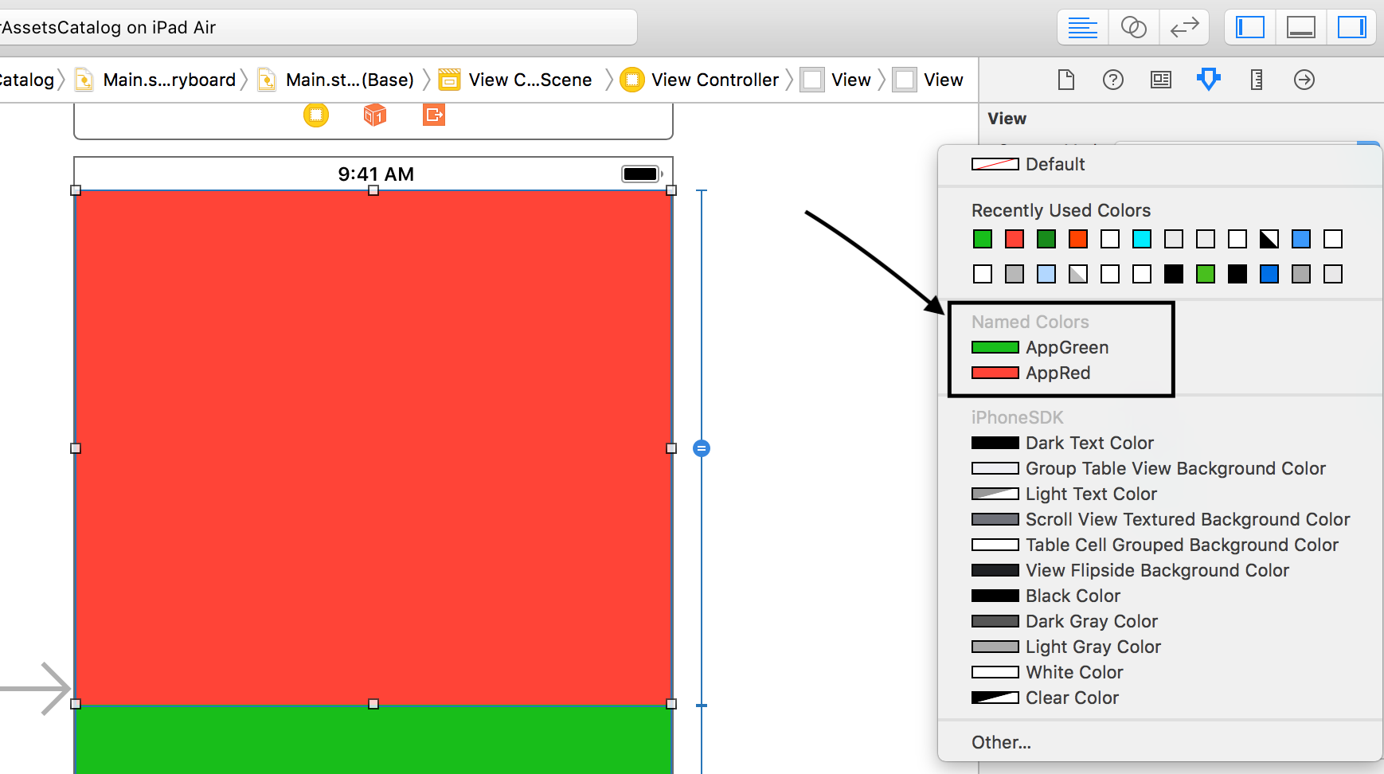Open the Attributes inspector
This screenshot has height=774, width=1384.
[1209, 80]
